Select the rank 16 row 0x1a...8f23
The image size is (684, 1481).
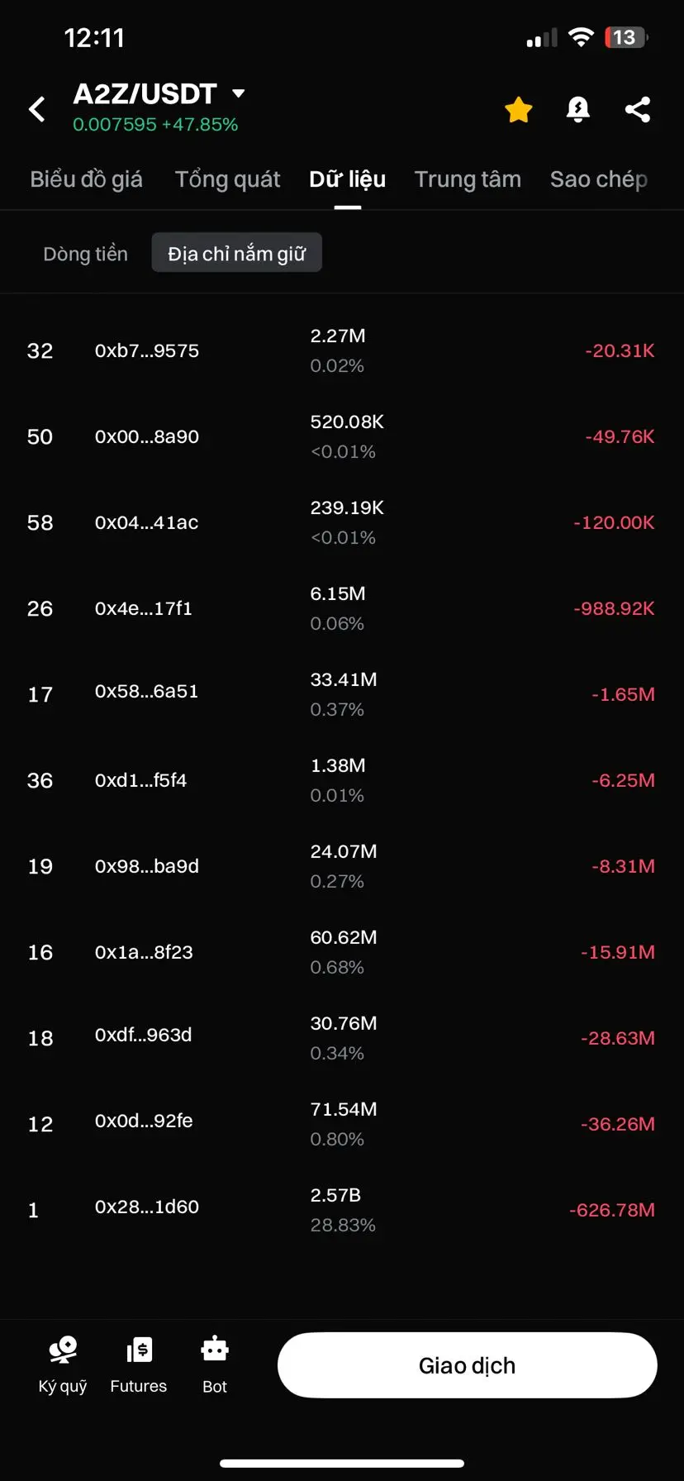pyautogui.click(x=342, y=952)
